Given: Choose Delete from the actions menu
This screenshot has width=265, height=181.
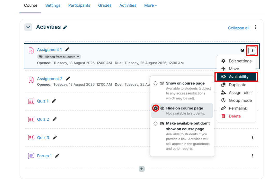Looking at the screenshot, I should pyautogui.click(x=236, y=116).
